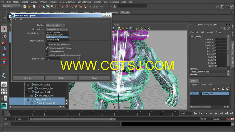Screen dimensions: 235x132
Task: Click the Dropoff rate value field
Action: coord(53,59)
